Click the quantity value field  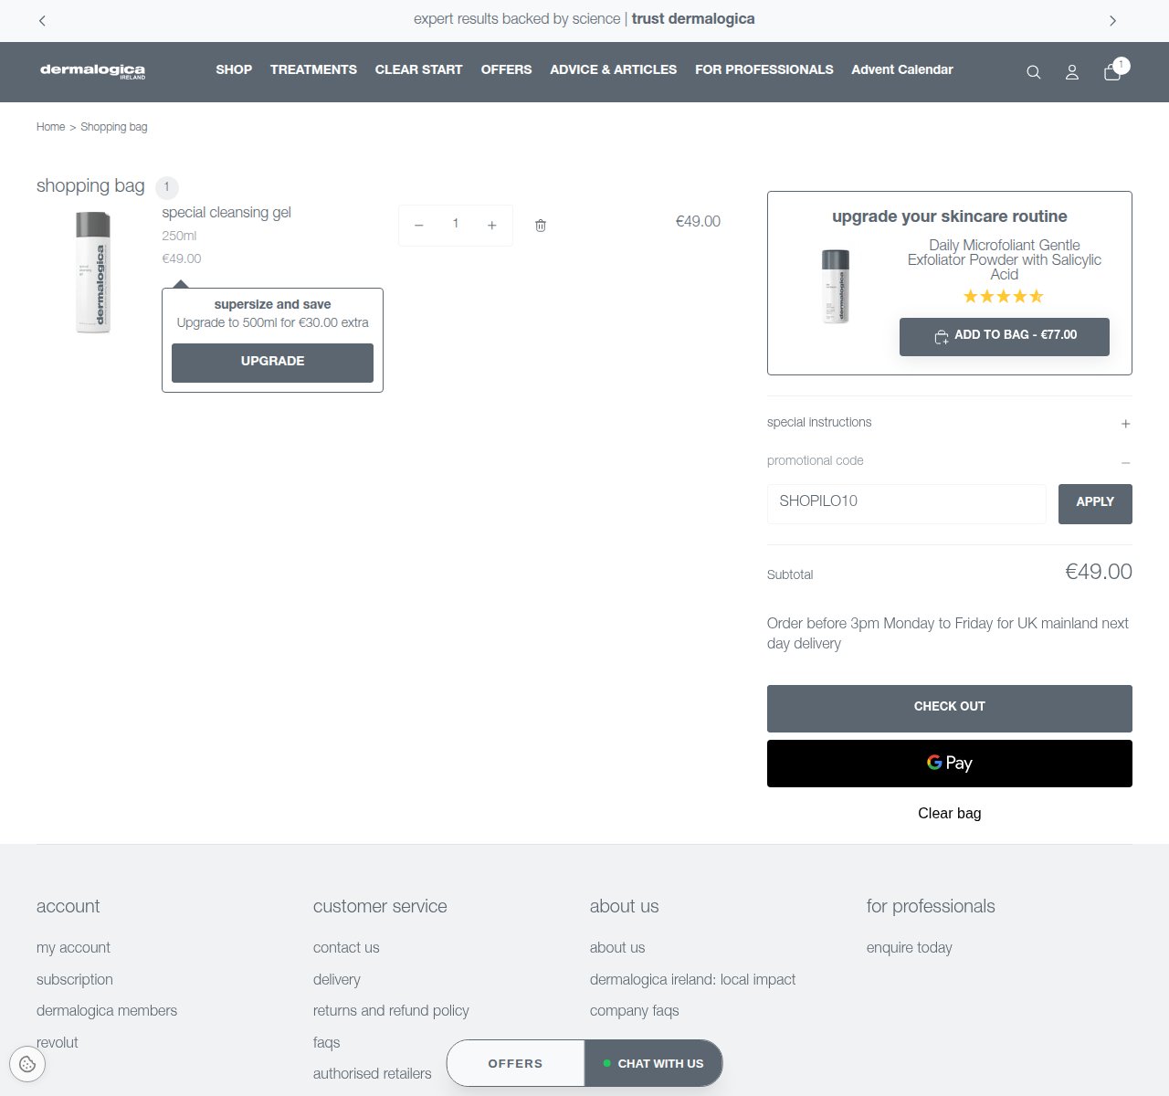[455, 225]
